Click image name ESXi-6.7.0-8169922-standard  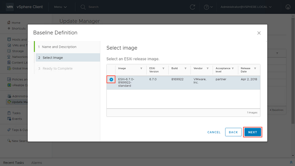[x=126, y=83]
